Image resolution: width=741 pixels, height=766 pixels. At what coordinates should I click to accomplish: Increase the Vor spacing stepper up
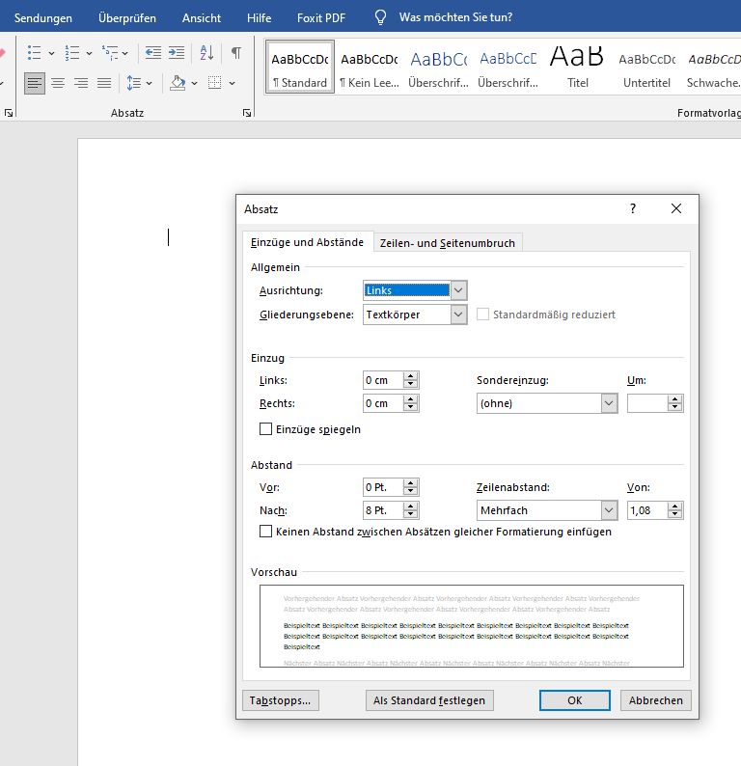pyautogui.click(x=411, y=482)
